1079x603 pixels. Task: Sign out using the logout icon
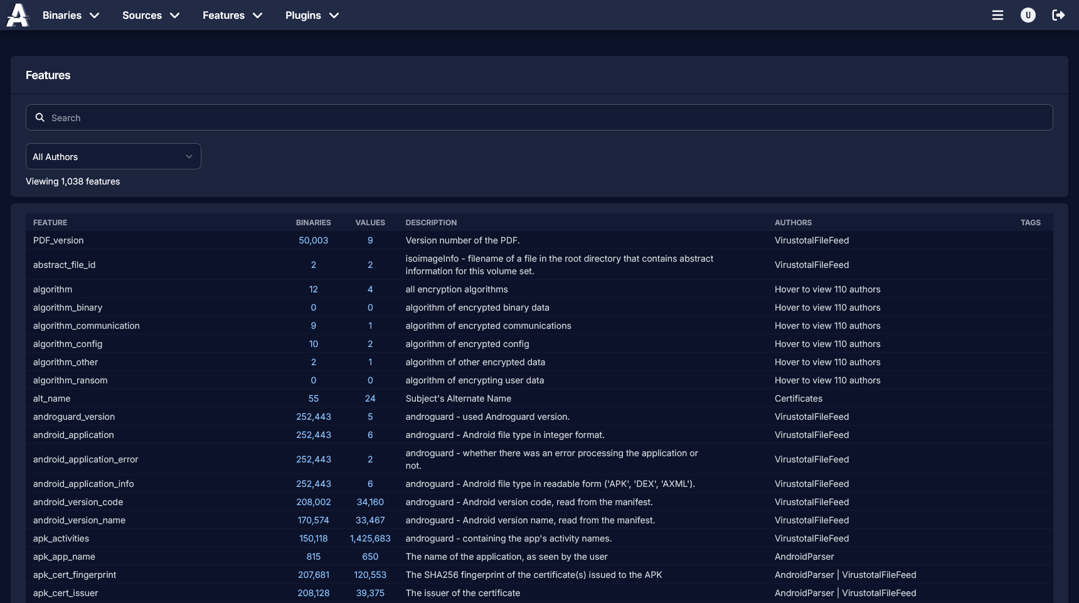(1058, 15)
